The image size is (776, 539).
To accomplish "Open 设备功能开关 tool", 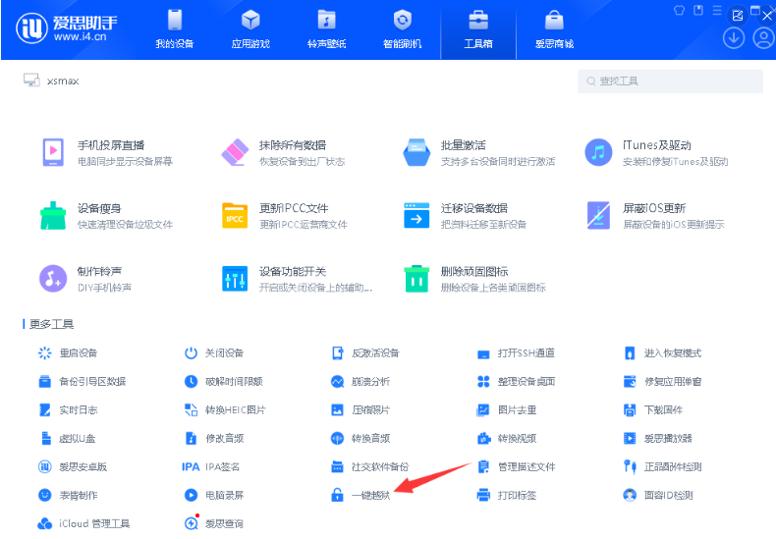I will click(297, 279).
